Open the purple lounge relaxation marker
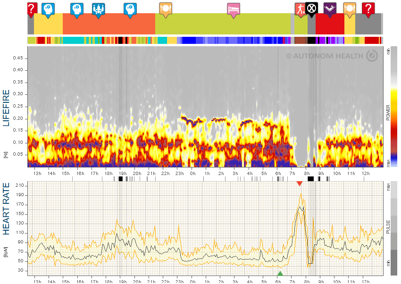 (330, 10)
